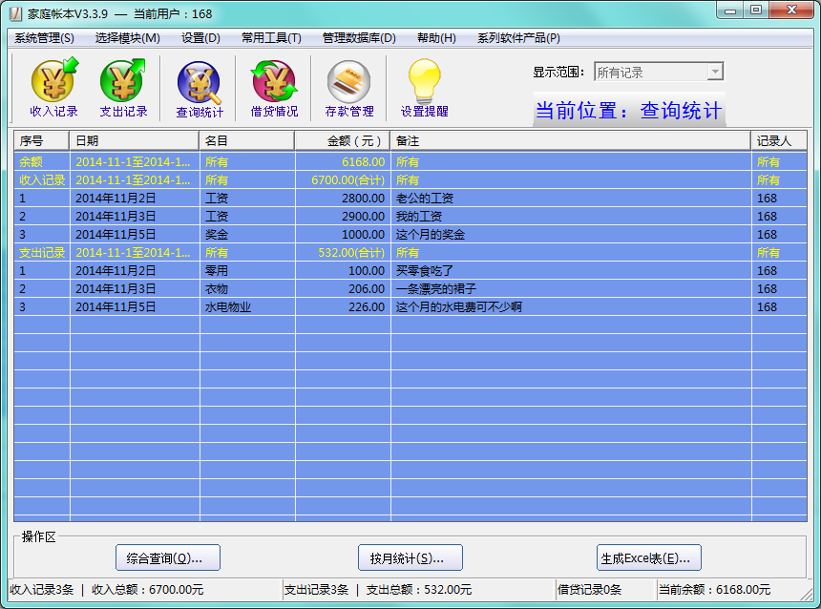Click the 记录人 column header
Image resolution: width=821 pixels, height=609 pixels.
point(779,141)
